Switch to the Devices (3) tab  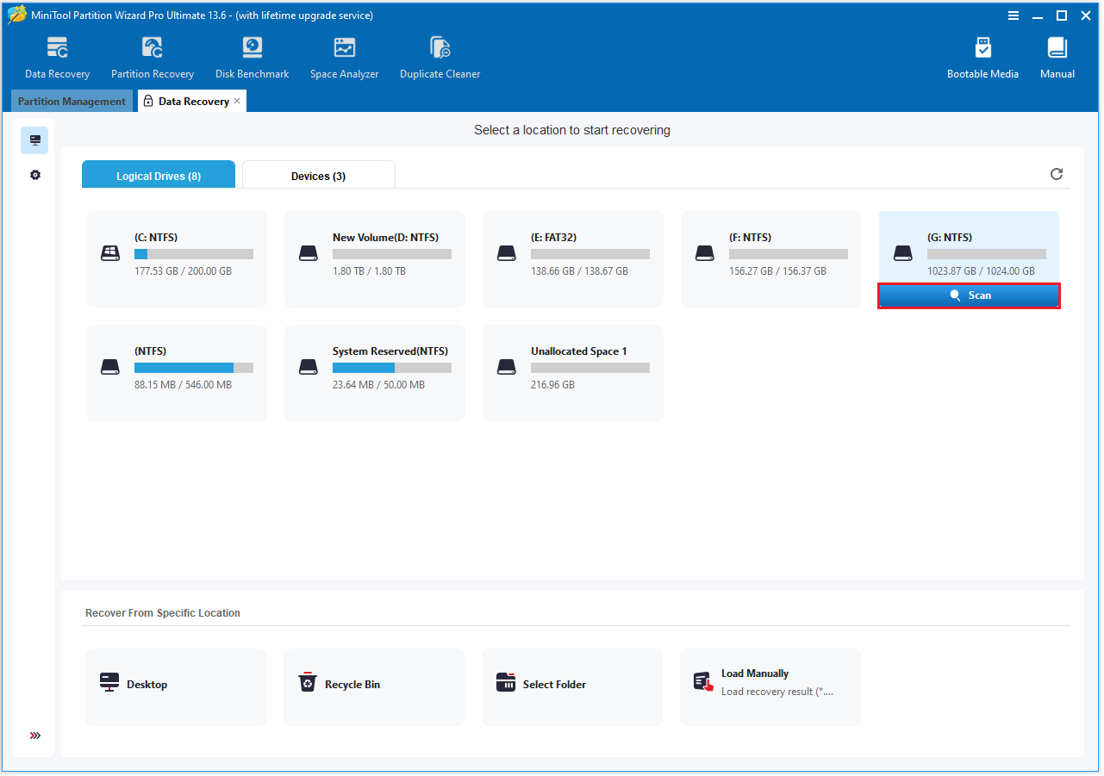319,175
